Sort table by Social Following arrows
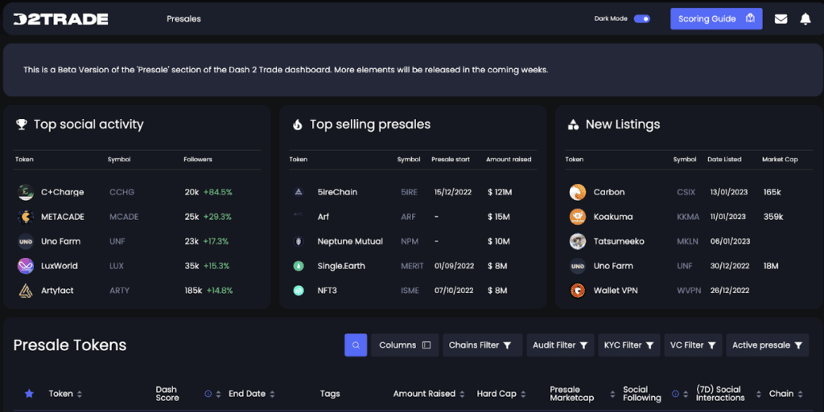 tap(686, 394)
